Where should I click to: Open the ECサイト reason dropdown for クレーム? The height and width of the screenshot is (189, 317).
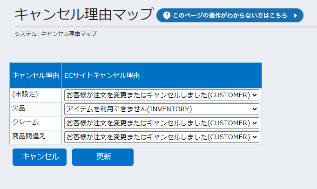click(162, 123)
